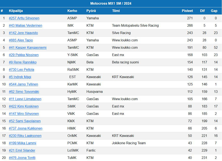Click the Kilpailija column header
This screenshot has width=222, height=161.
click(x=16, y=11)
